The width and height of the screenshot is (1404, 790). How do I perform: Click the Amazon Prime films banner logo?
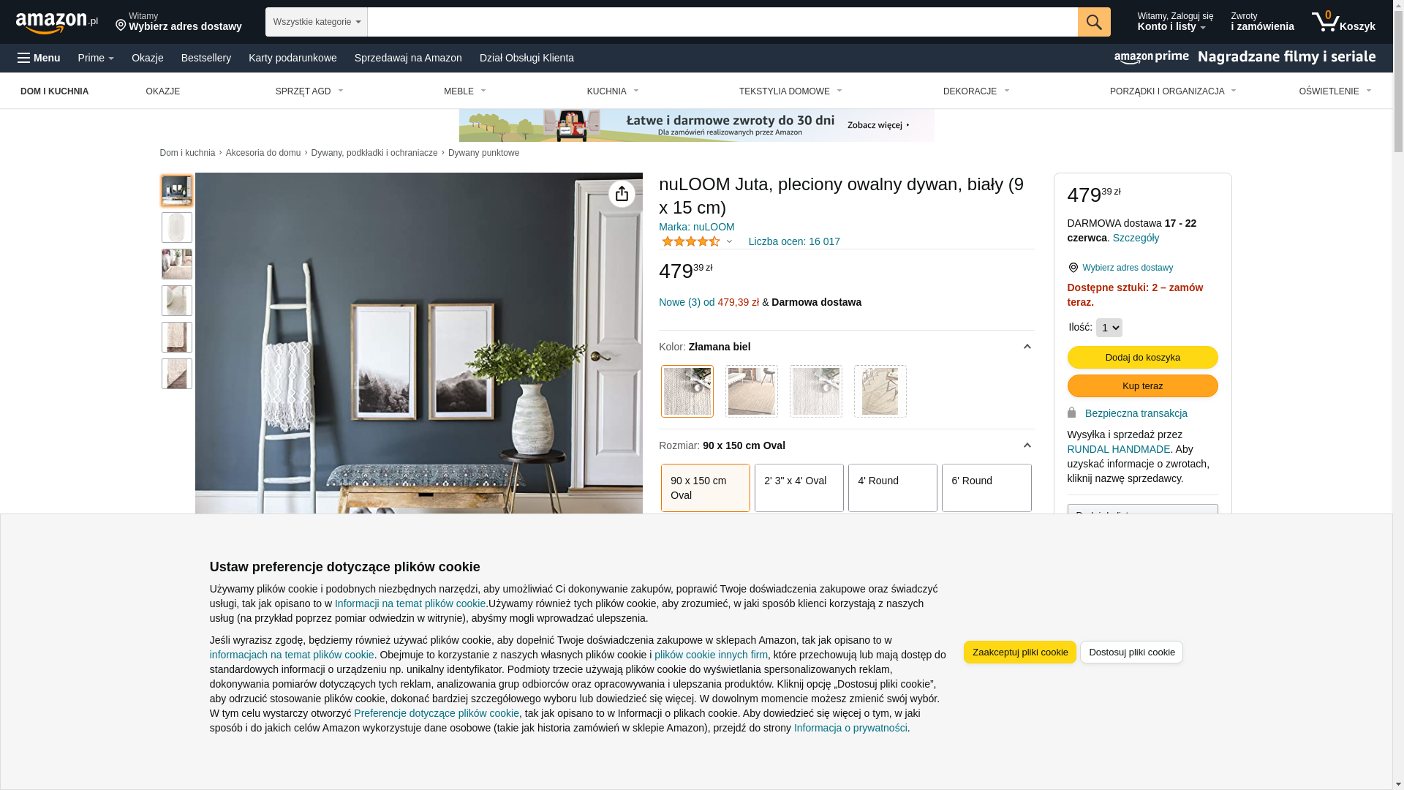click(1245, 58)
